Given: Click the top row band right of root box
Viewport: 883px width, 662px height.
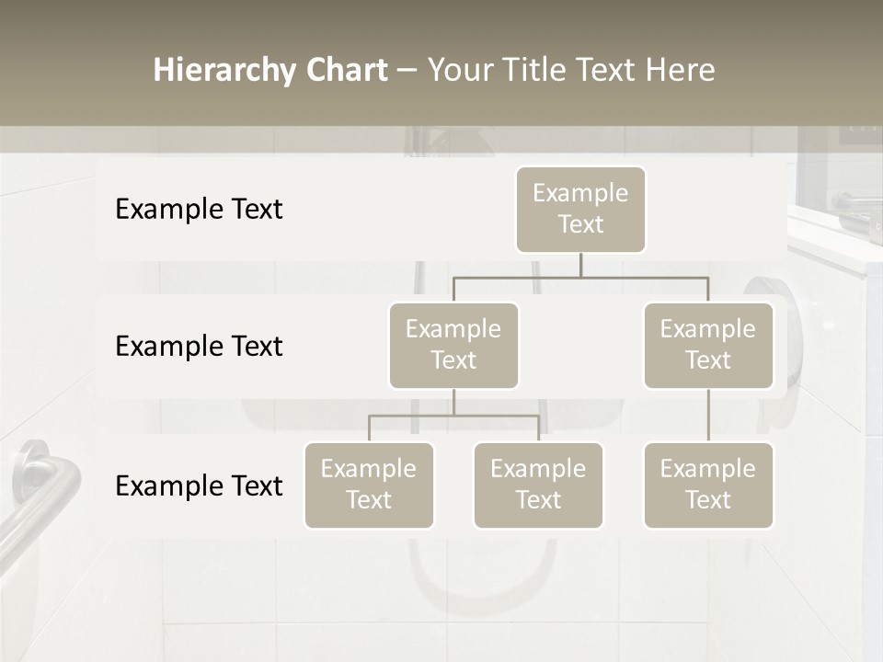Looking at the screenshot, I should point(717,209).
